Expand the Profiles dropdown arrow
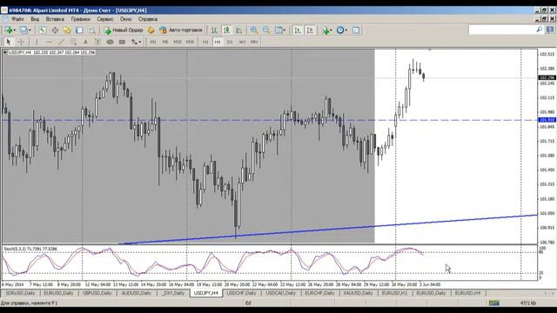This screenshot has height=313, width=557. coord(30,30)
